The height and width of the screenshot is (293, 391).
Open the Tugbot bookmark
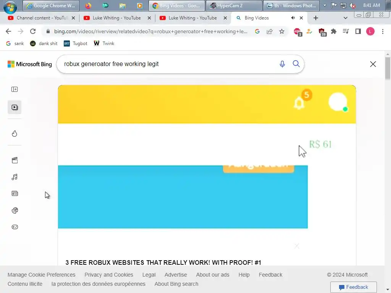tap(76, 43)
